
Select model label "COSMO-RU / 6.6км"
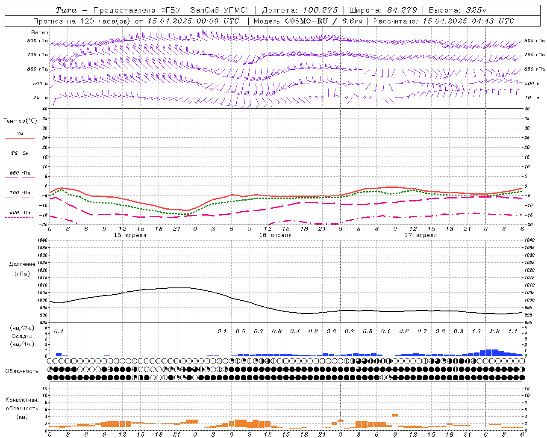324,21
